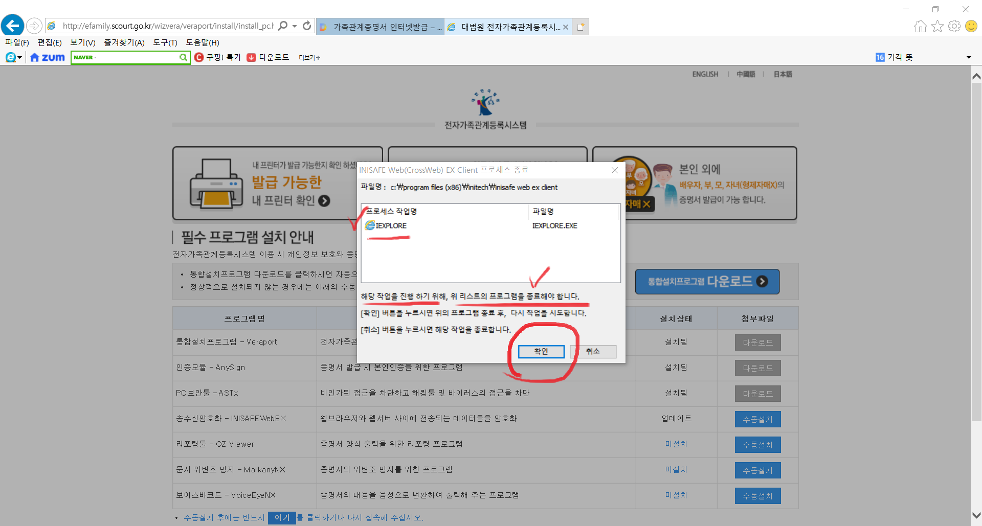
Task: Click 수동설치 for VoiceEyeNX row
Action: [758, 496]
